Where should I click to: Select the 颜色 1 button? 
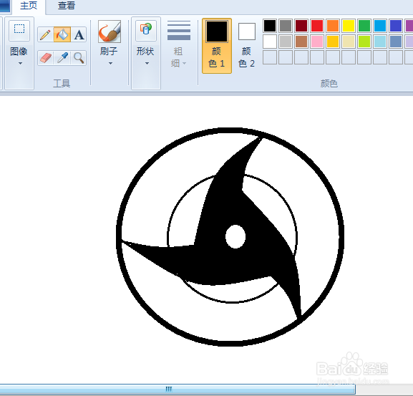pos(217,46)
